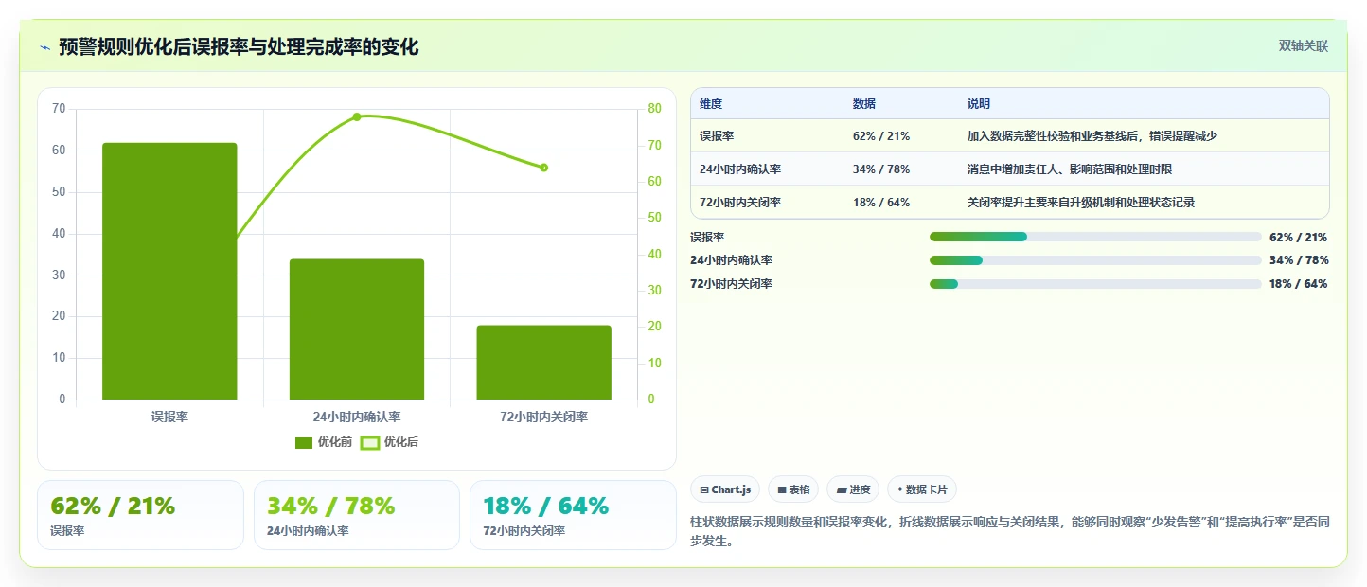Open the 62% / 21% 误报率 stat card

[x=140, y=515]
